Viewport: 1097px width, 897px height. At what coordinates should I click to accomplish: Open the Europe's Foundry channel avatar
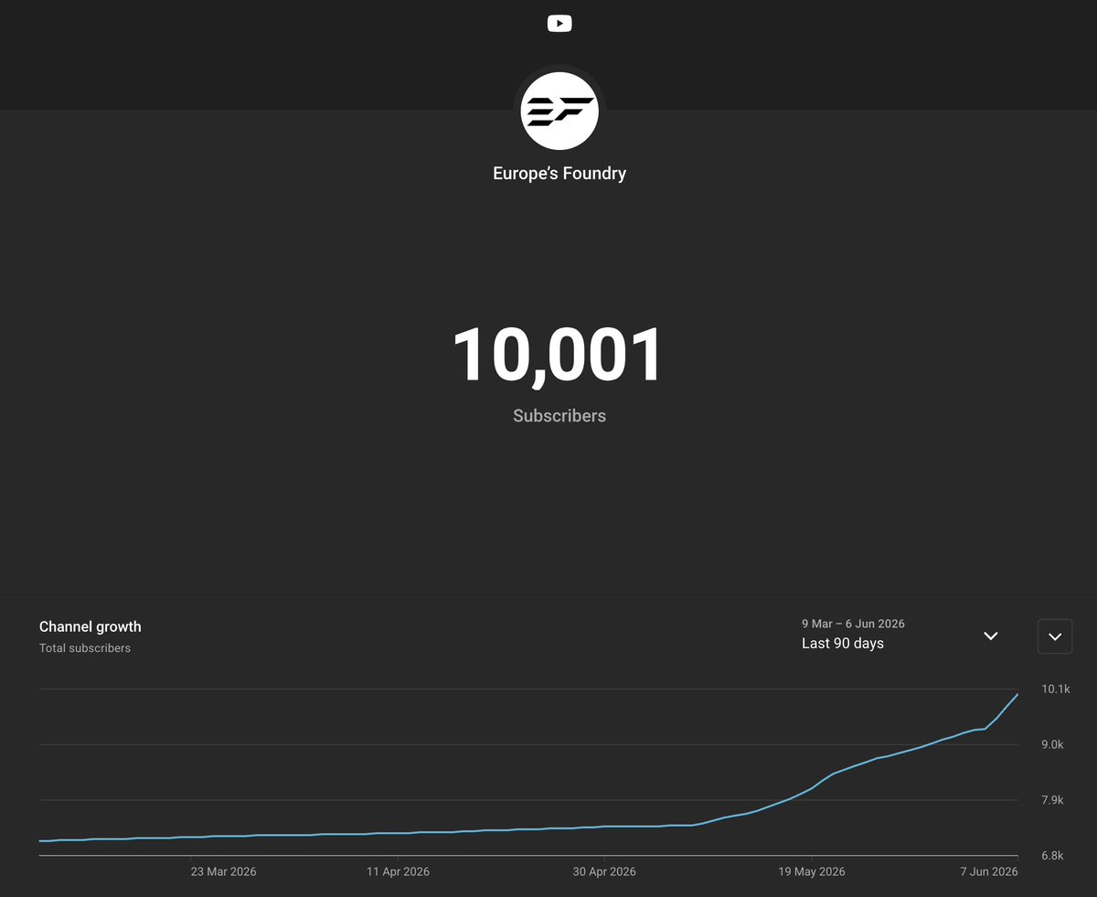pyautogui.click(x=559, y=111)
